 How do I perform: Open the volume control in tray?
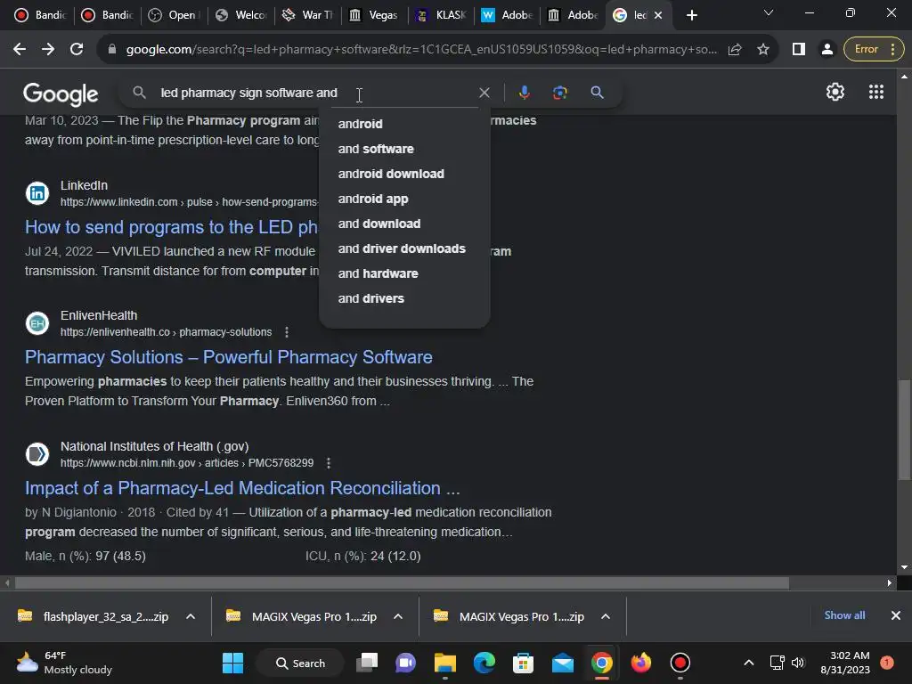pyautogui.click(x=798, y=663)
